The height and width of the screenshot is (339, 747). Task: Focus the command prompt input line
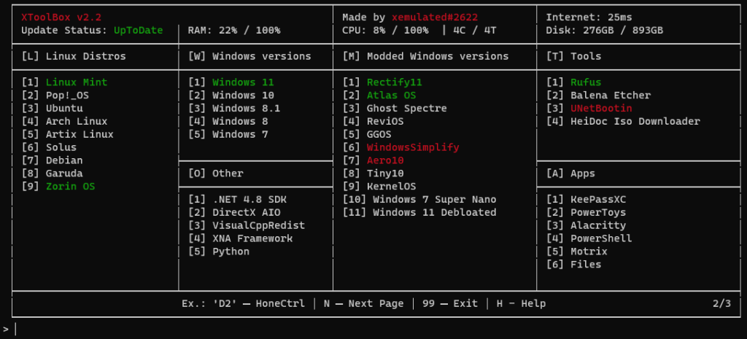click(373, 329)
